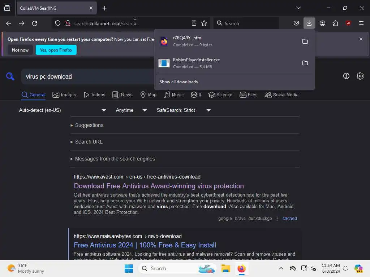Click the Firefox taskbar icon
The width and height of the screenshot is (370, 277).
coord(241,268)
